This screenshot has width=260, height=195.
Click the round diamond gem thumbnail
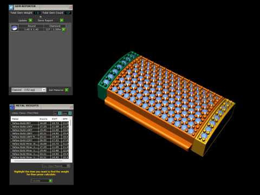15,28
